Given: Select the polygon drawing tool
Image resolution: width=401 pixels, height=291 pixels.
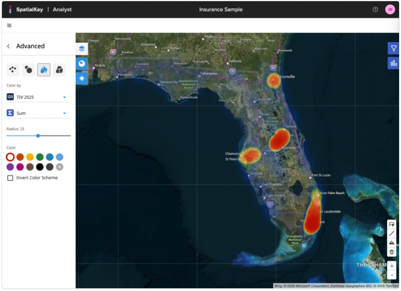Looking at the screenshot, I should click(391, 242).
